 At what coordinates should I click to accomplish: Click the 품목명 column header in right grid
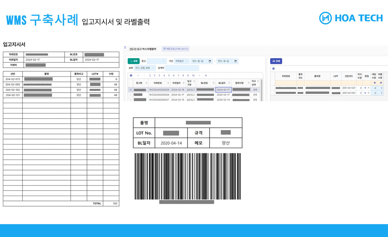317,76
